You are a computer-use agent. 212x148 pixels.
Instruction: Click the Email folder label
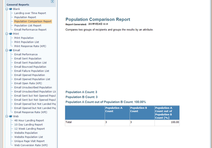(x=16, y=50)
